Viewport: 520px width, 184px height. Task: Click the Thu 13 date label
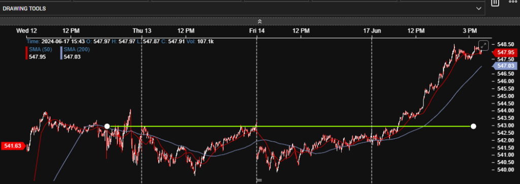point(142,31)
